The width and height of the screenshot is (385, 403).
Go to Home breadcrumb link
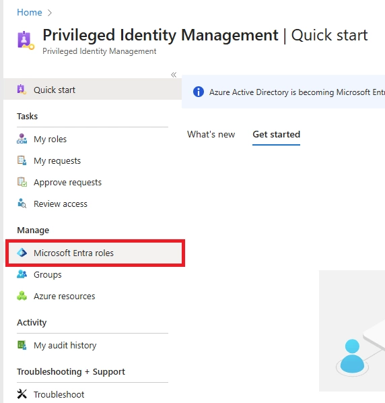30,12
